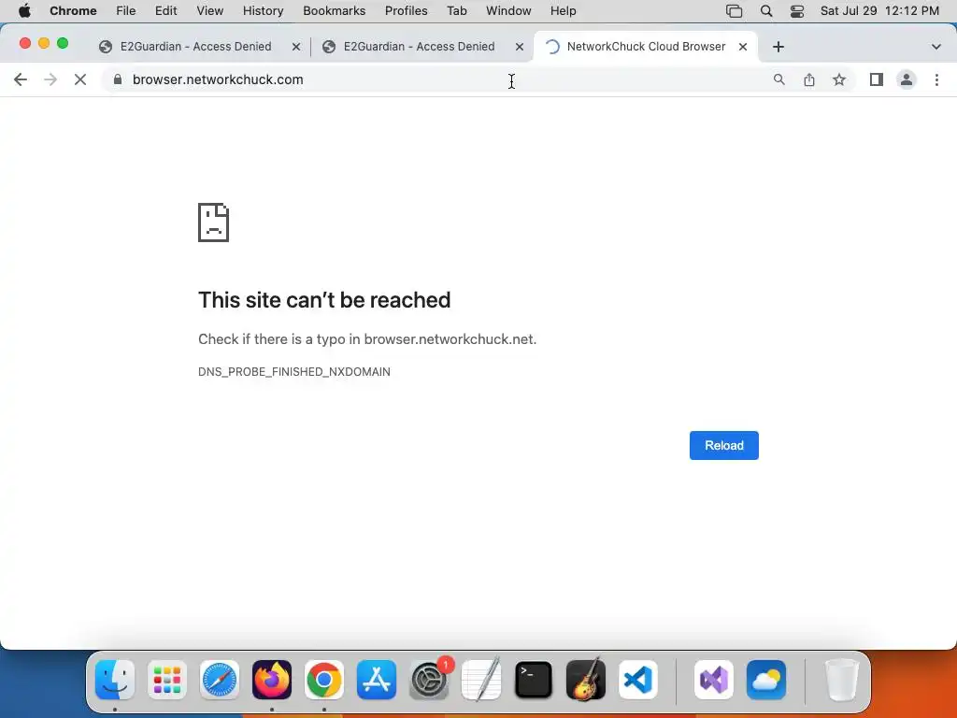Screen dimensions: 957x718
Task: Open the Help menu
Action: point(563,11)
